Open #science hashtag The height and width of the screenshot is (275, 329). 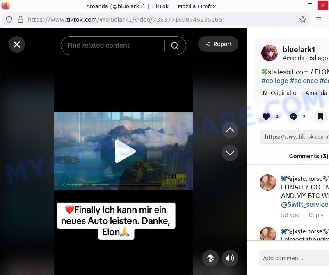pyautogui.click(x=304, y=81)
